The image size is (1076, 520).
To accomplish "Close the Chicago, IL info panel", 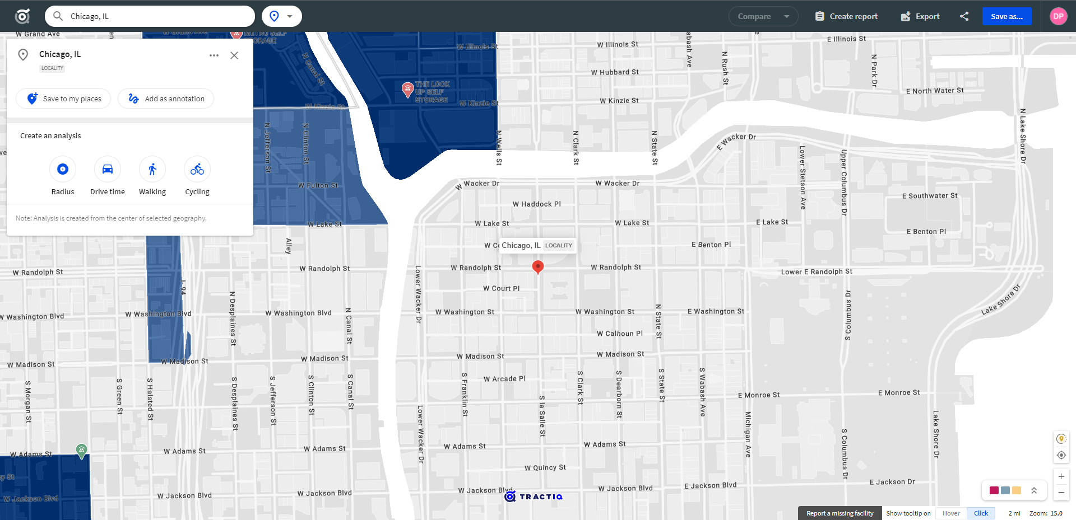I will (234, 55).
